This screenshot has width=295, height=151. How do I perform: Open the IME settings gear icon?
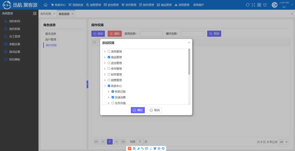point(163,148)
